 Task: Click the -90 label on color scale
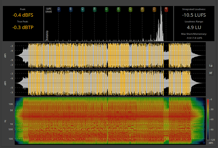[x=211, y=129]
